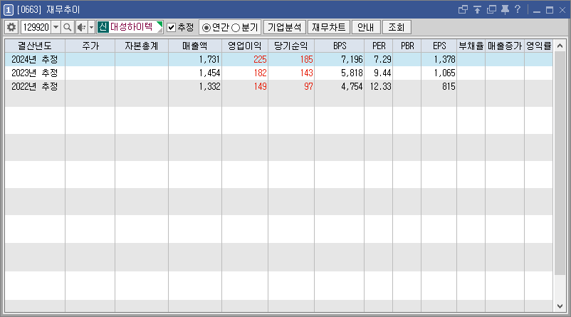Click the EPS value 1,378
Viewport: 571px width, 317px height.
(445, 59)
